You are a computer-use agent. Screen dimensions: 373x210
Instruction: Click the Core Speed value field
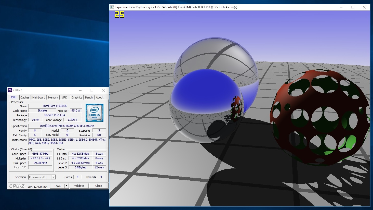click(40, 154)
